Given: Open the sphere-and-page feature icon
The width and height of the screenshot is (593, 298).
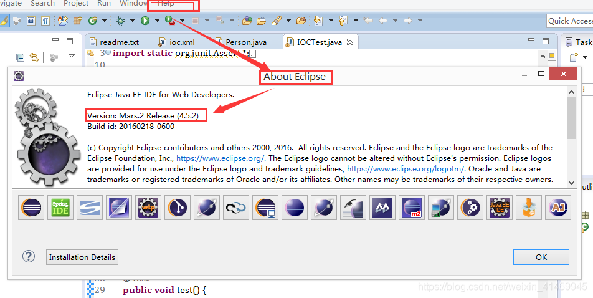Looking at the screenshot, I should point(119,208).
